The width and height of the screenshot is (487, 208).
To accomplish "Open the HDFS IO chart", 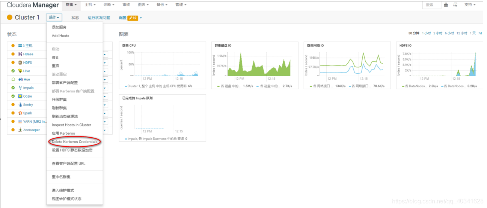I will 439,65.
